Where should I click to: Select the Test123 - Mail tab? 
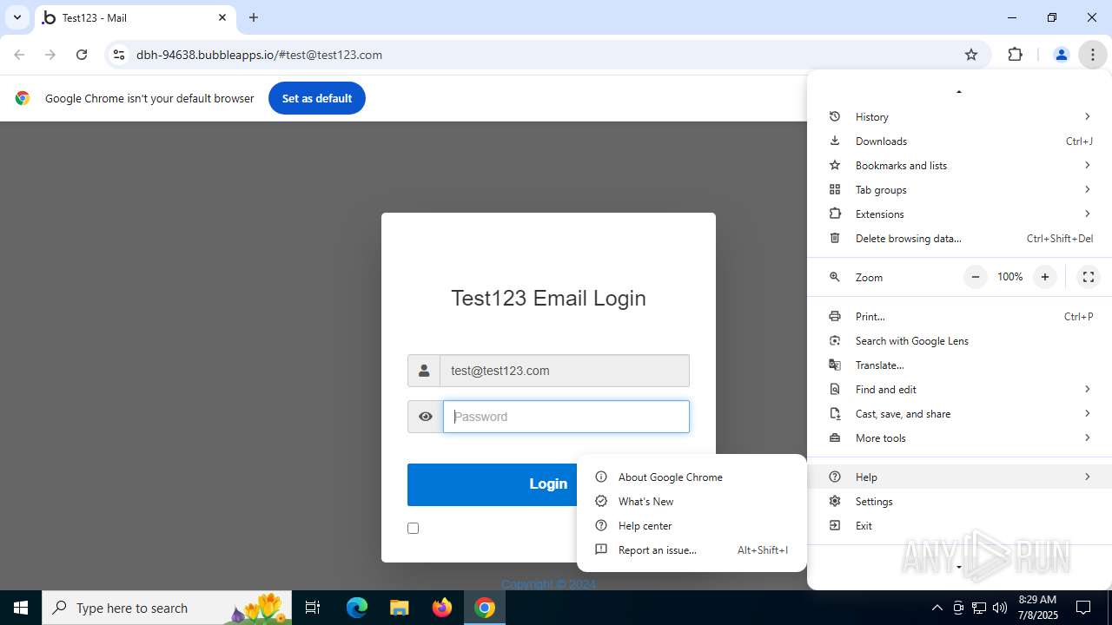[x=135, y=17]
